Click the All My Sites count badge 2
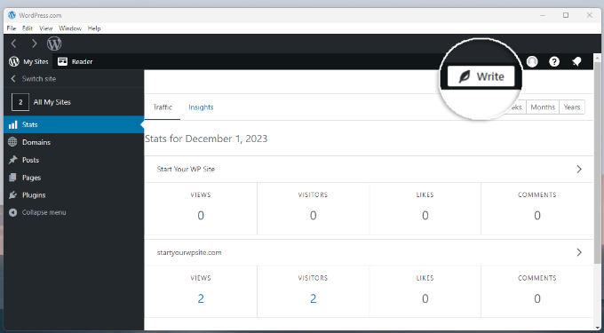 click(20, 102)
